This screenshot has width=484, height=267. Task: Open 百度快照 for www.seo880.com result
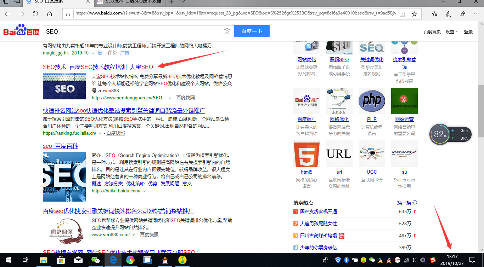[x=149, y=235]
